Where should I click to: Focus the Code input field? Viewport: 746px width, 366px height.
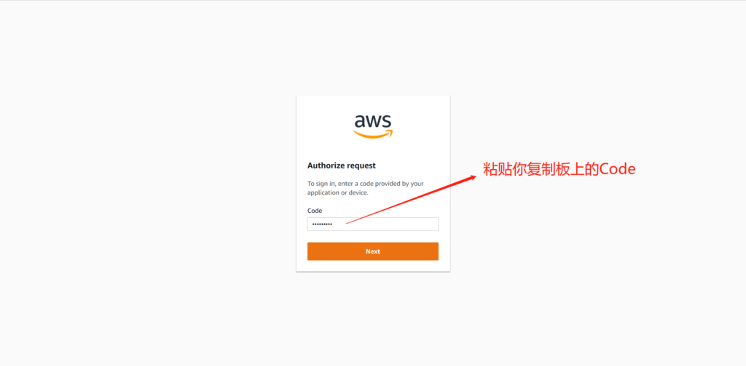[373, 224]
